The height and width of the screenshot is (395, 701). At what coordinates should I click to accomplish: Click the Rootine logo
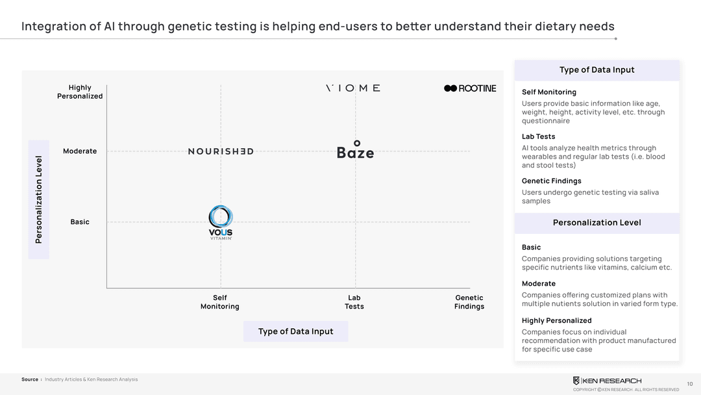pyautogui.click(x=470, y=88)
